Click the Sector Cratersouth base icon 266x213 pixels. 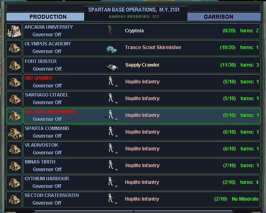tap(15, 199)
